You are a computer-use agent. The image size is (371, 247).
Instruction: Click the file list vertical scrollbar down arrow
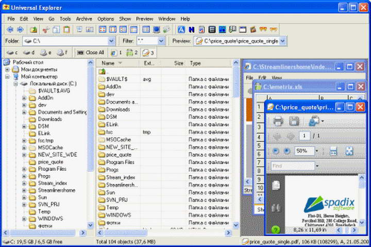tap(236, 225)
